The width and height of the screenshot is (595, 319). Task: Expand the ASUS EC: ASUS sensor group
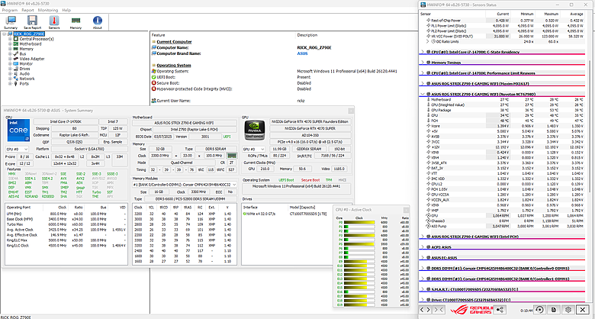coord(423,257)
